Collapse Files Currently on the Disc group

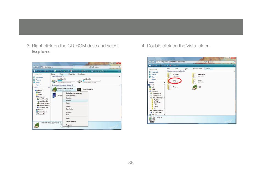pos(234,71)
